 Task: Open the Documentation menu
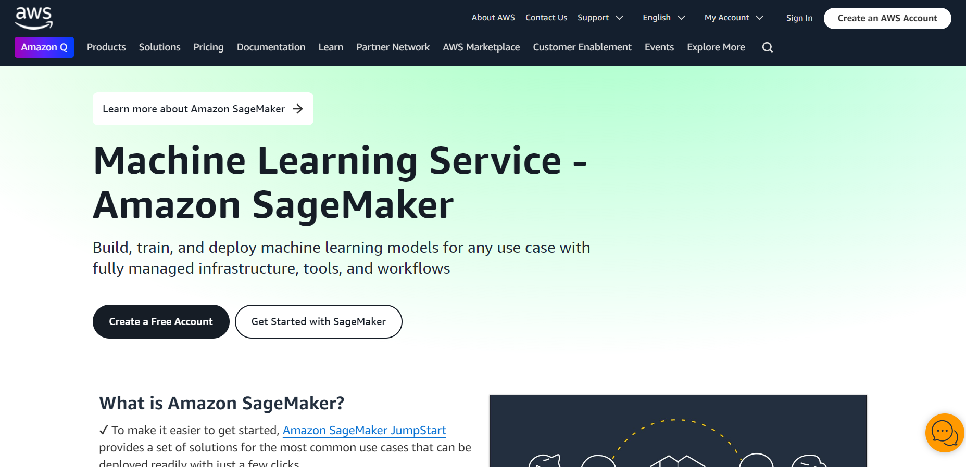point(271,47)
